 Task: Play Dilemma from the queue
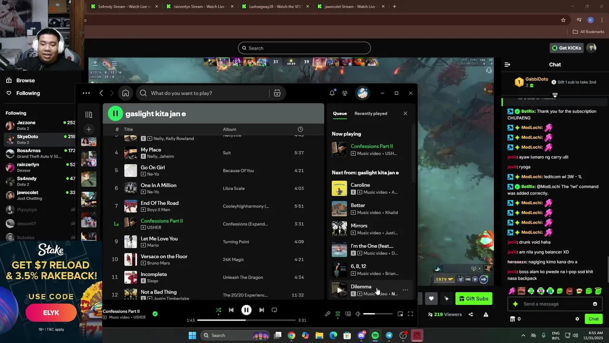pos(339,290)
